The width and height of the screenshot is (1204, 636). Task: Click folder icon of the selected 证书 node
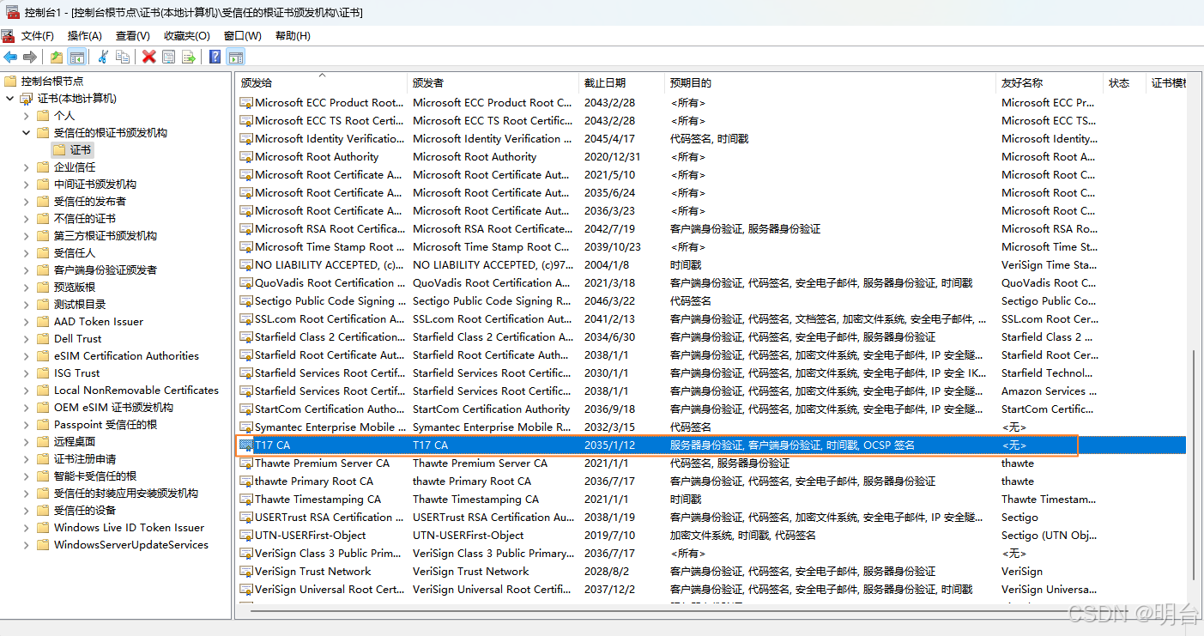click(59, 150)
